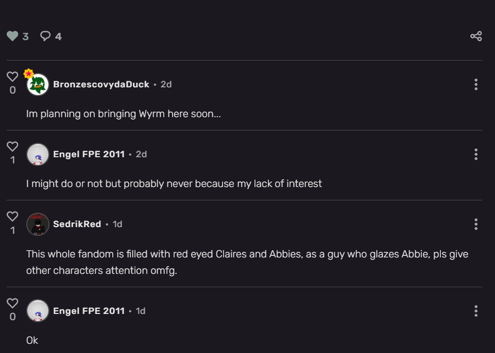
Task: Click the star badge on BronzescovydaDuck's avatar
Action: tap(29, 74)
